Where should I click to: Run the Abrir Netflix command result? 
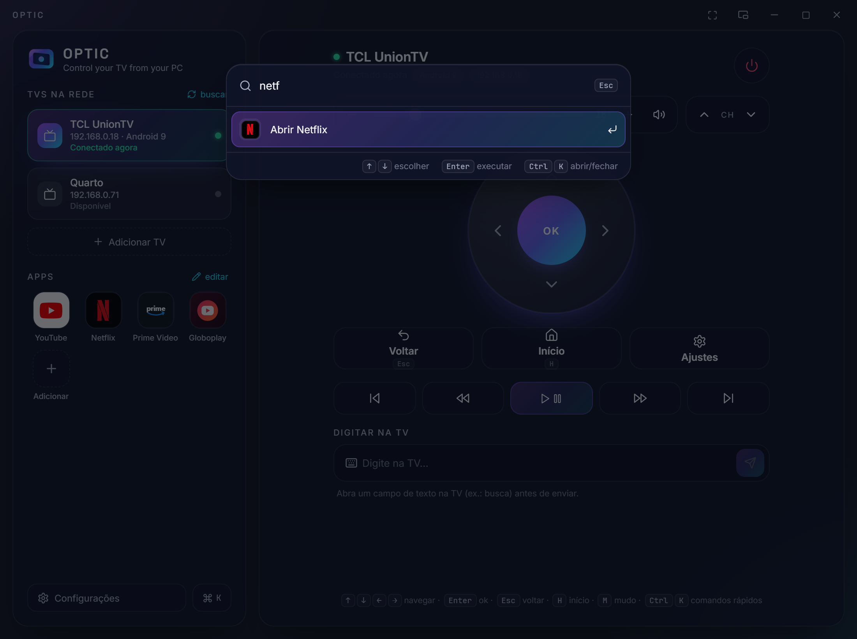pos(428,129)
